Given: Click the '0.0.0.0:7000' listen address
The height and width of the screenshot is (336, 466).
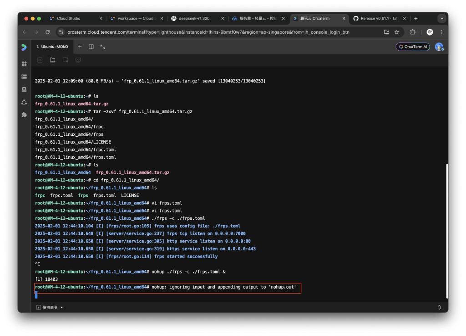Looking at the screenshot, I should click(x=230, y=233).
